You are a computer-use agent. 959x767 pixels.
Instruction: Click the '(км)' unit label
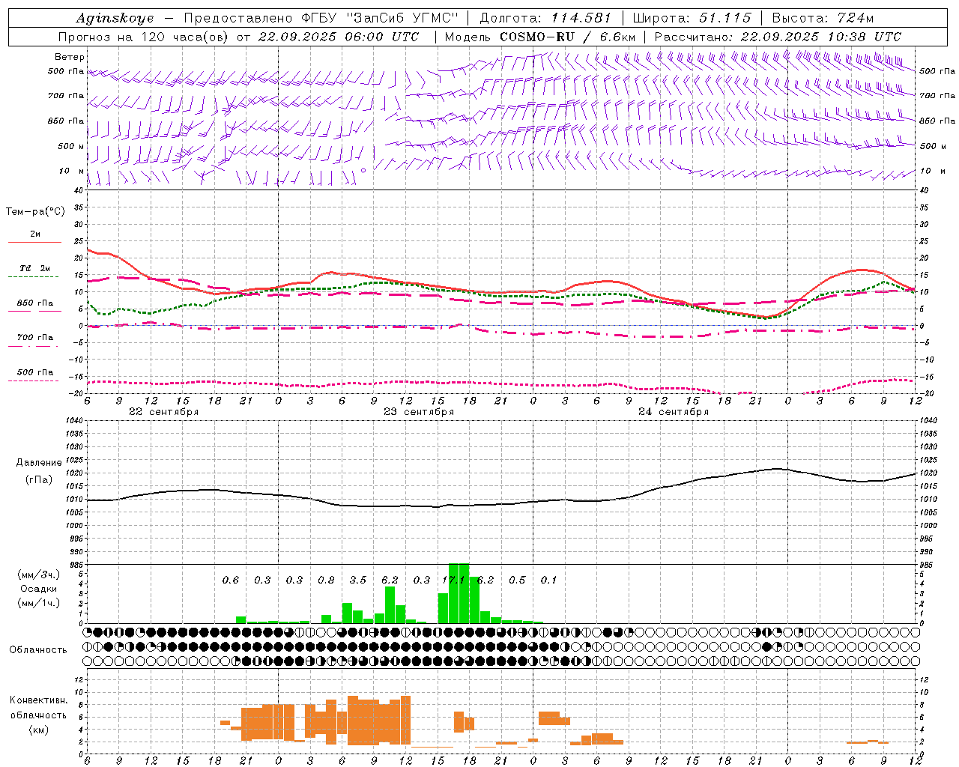pyautogui.click(x=39, y=730)
